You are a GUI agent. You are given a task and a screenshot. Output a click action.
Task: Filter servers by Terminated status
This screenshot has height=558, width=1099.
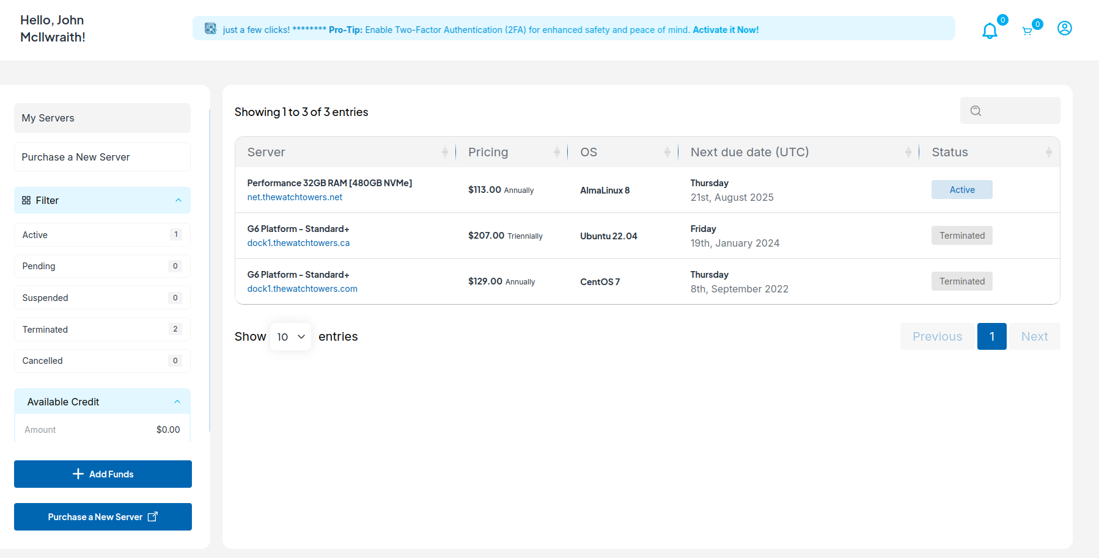[102, 330]
